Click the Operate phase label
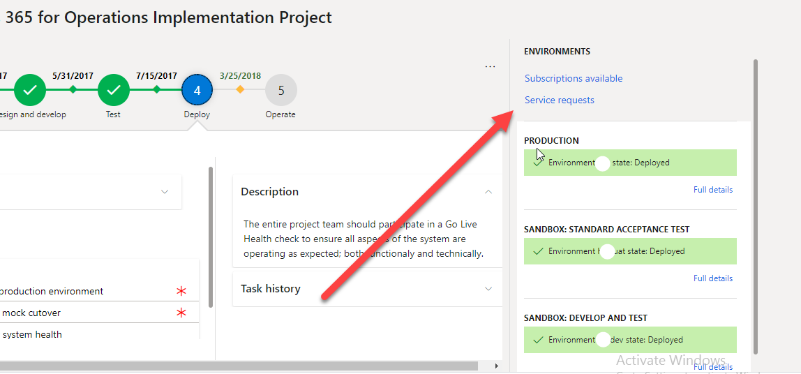Viewport: 801px width, 374px height. point(280,114)
